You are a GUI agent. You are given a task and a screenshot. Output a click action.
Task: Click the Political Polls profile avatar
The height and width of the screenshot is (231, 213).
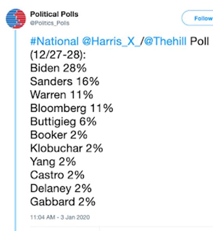[x=16, y=19]
